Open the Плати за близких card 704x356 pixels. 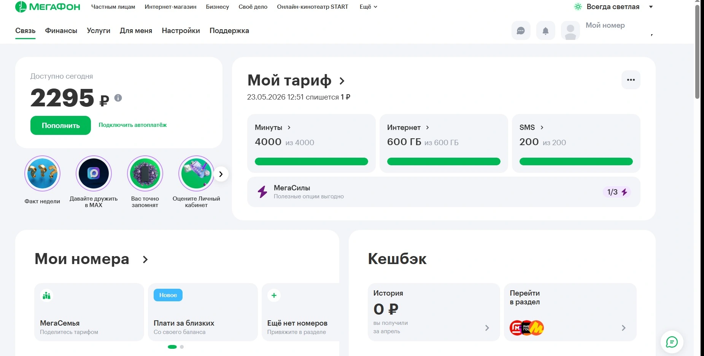click(203, 312)
